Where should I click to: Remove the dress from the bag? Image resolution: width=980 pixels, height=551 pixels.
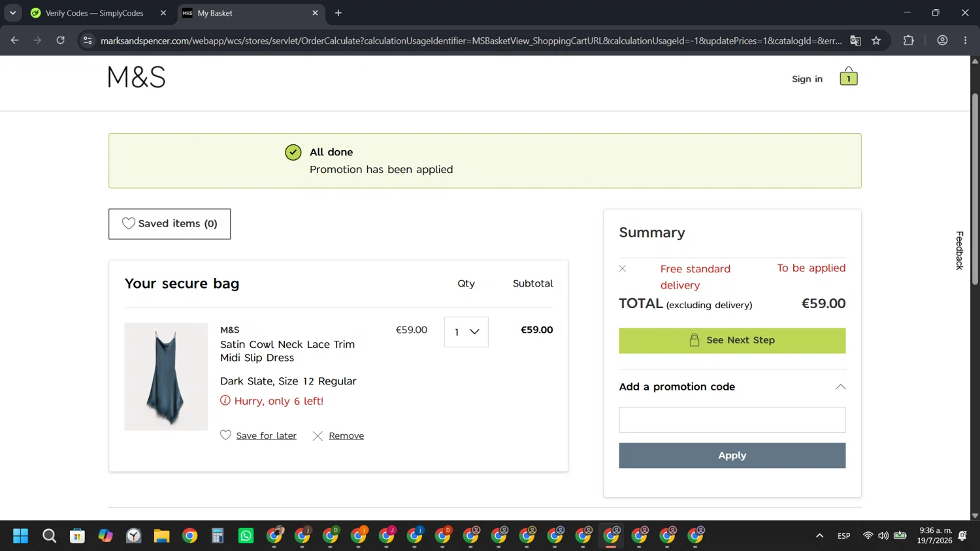click(x=346, y=435)
